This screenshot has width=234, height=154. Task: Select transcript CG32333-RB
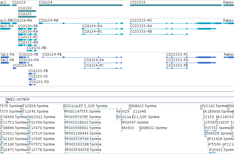141,32
